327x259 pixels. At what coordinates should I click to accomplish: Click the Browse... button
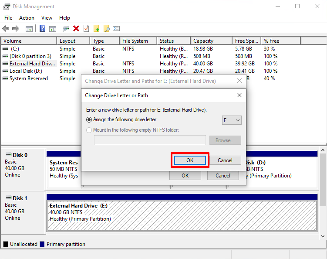click(225, 140)
